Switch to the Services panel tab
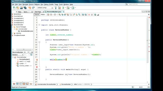 [26, 12]
